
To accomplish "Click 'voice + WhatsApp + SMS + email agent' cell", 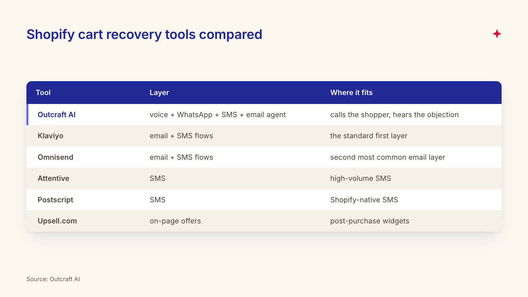I will (x=218, y=115).
